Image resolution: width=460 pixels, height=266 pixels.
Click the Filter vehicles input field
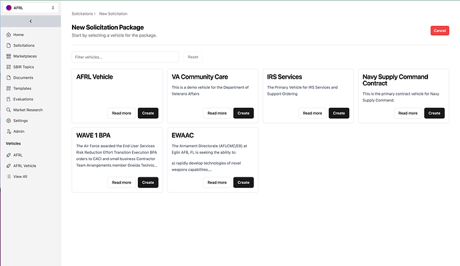tap(125, 57)
